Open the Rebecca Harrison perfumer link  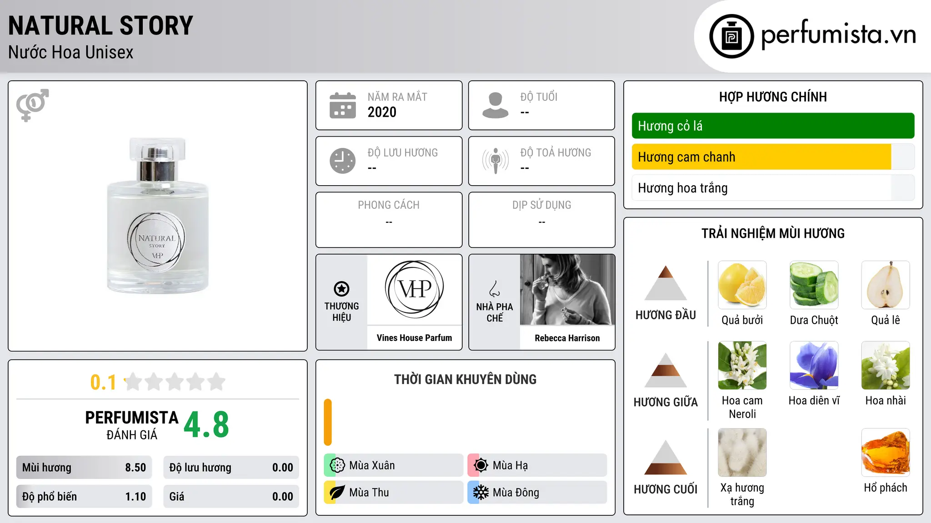click(567, 338)
